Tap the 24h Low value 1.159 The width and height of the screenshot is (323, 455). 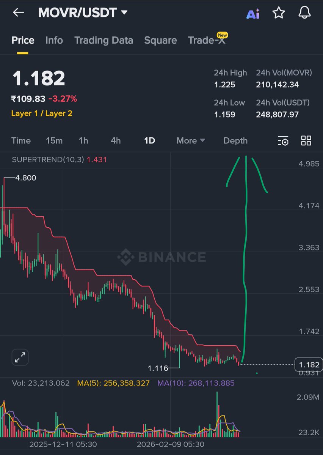tap(225, 115)
